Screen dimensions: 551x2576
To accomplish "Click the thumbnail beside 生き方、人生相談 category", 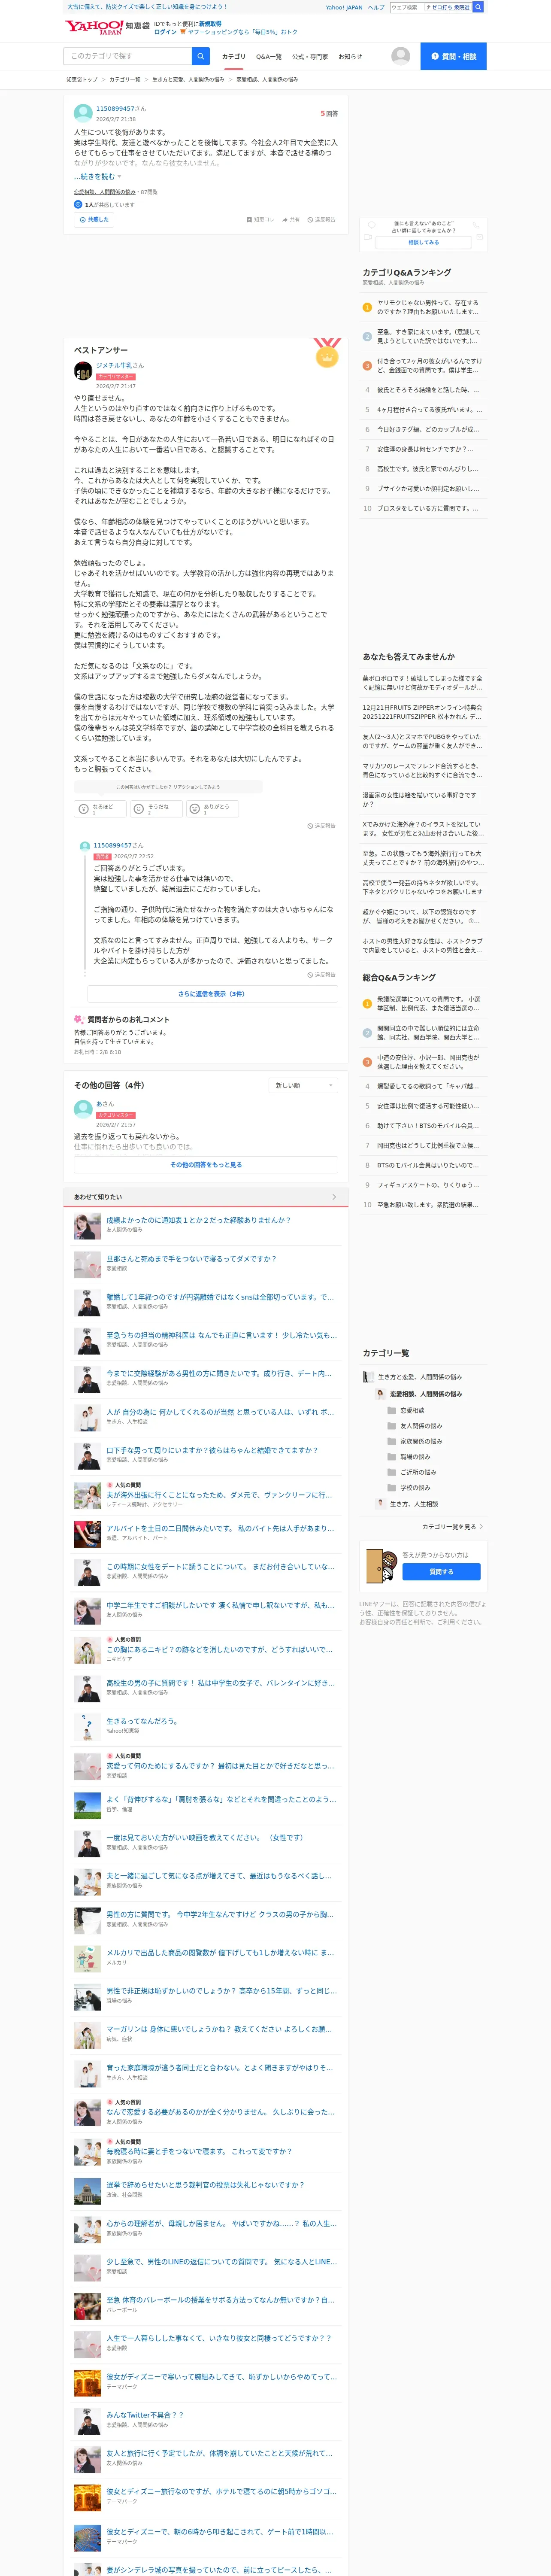I will pos(380,1503).
